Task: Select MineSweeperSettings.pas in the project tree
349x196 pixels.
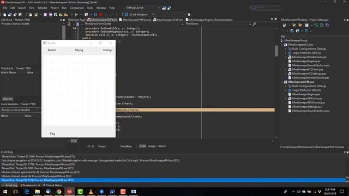Action: click(306, 107)
